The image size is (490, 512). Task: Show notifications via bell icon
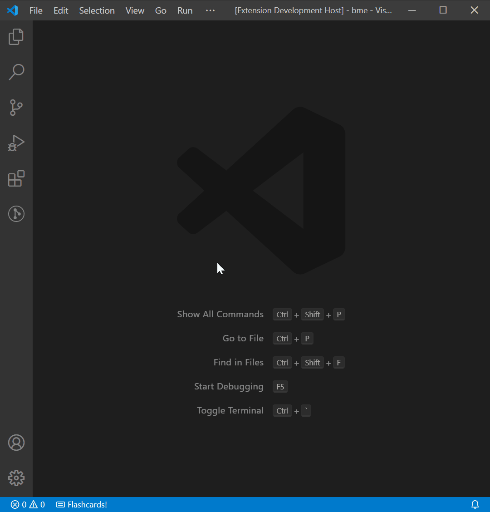[x=475, y=504]
